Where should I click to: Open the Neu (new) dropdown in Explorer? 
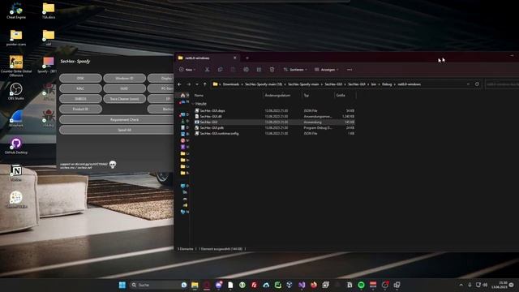(x=187, y=70)
